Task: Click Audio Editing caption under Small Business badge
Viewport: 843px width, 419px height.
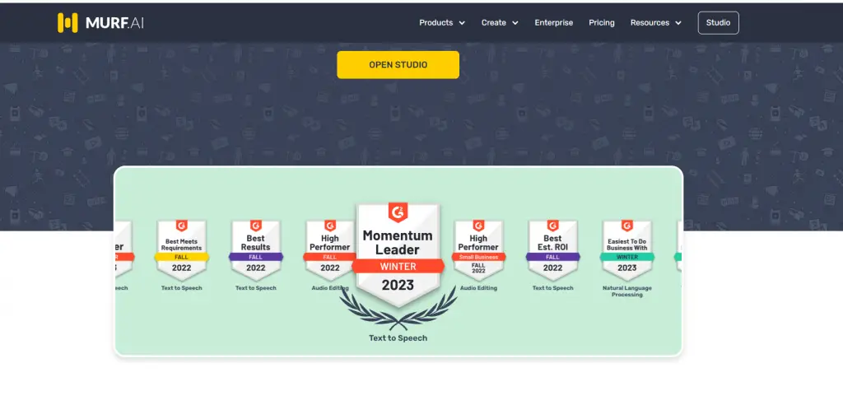Action: click(478, 288)
